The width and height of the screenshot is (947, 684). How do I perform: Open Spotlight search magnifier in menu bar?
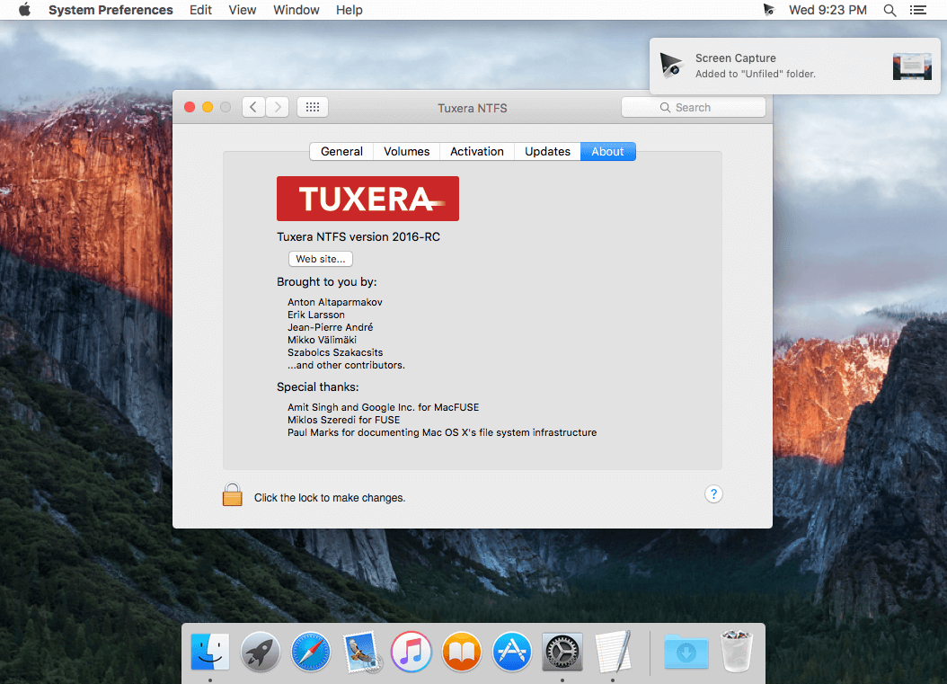pos(889,10)
